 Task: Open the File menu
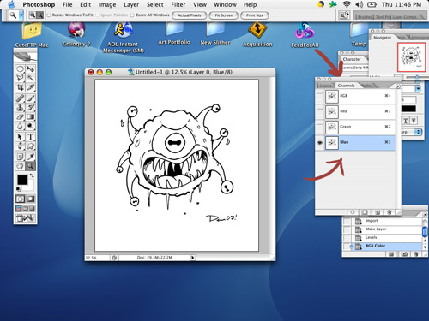(68, 4)
